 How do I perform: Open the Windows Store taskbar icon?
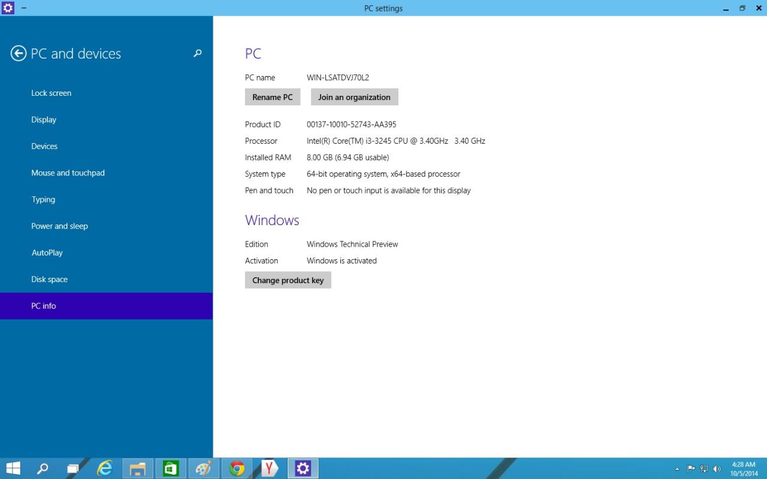tap(171, 468)
